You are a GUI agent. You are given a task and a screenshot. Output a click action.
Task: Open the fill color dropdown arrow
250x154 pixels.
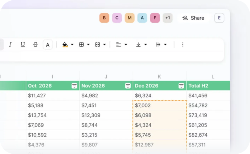(72, 45)
